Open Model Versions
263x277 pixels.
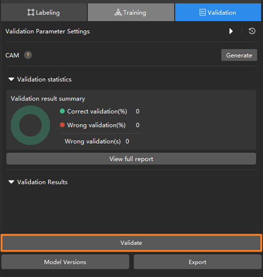(x=65, y=262)
